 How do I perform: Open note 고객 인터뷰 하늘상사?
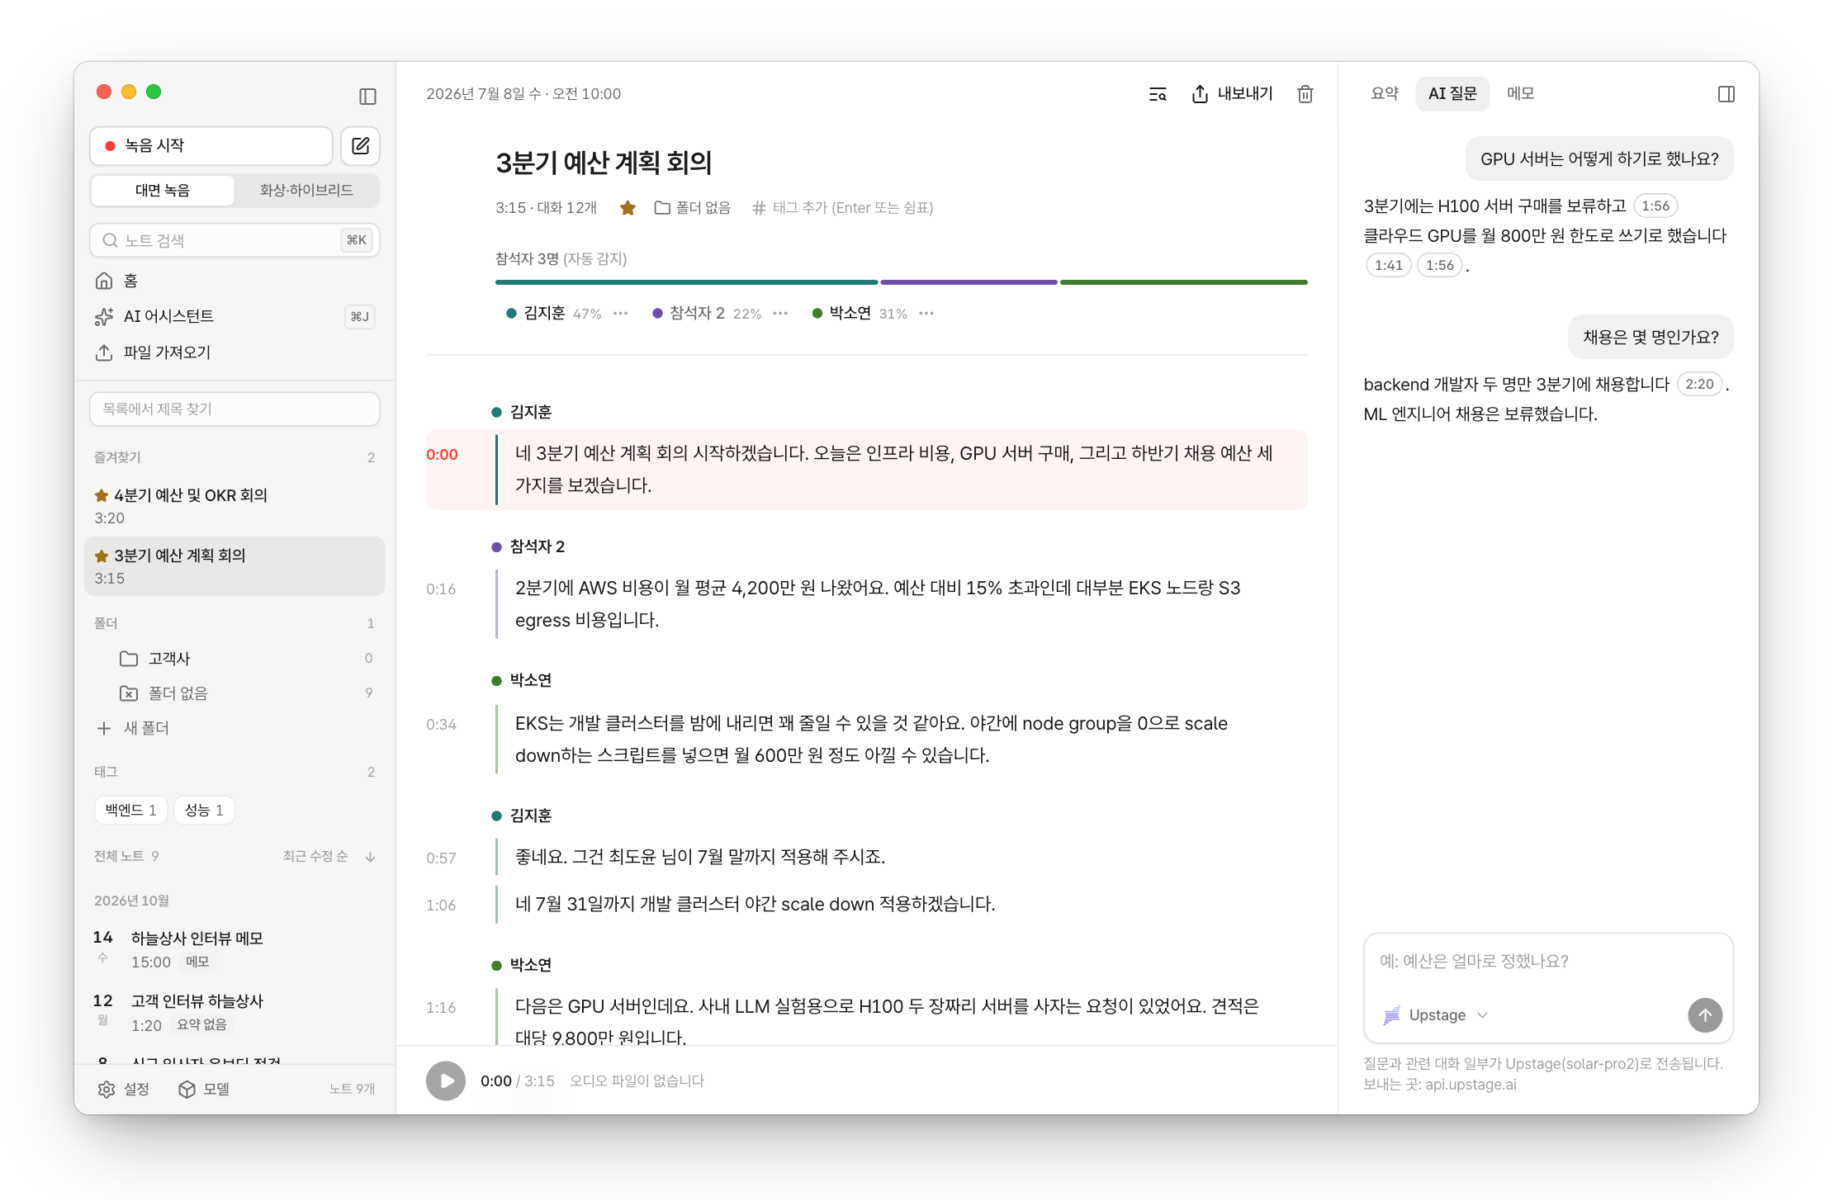tap(234, 1013)
